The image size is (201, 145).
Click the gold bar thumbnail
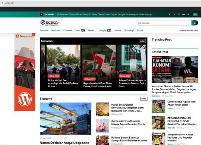[103, 109]
